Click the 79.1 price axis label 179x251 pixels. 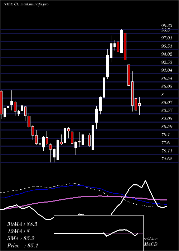click(x=165, y=135)
